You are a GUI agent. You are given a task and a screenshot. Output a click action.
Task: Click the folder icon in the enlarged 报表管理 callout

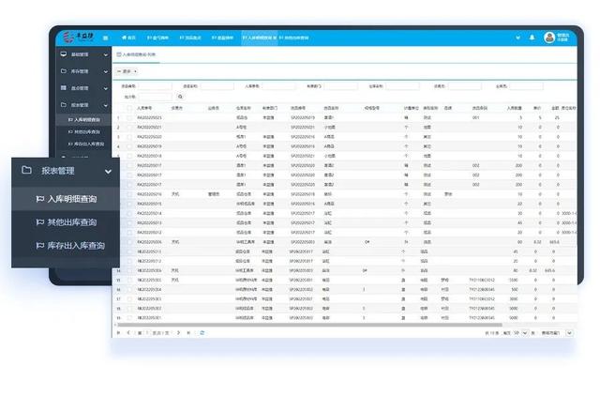pyautogui.click(x=27, y=170)
